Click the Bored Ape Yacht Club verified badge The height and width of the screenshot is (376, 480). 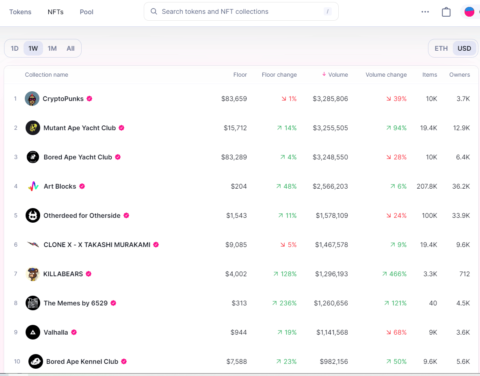pos(118,157)
